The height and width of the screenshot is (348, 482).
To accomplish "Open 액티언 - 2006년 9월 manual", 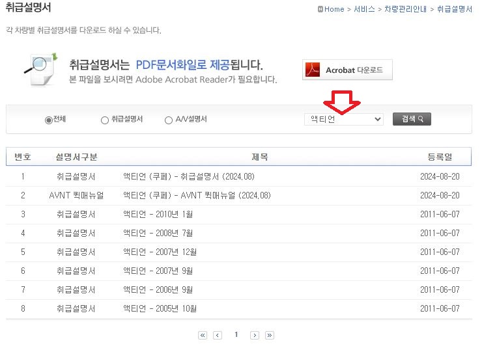I will pos(158,289).
